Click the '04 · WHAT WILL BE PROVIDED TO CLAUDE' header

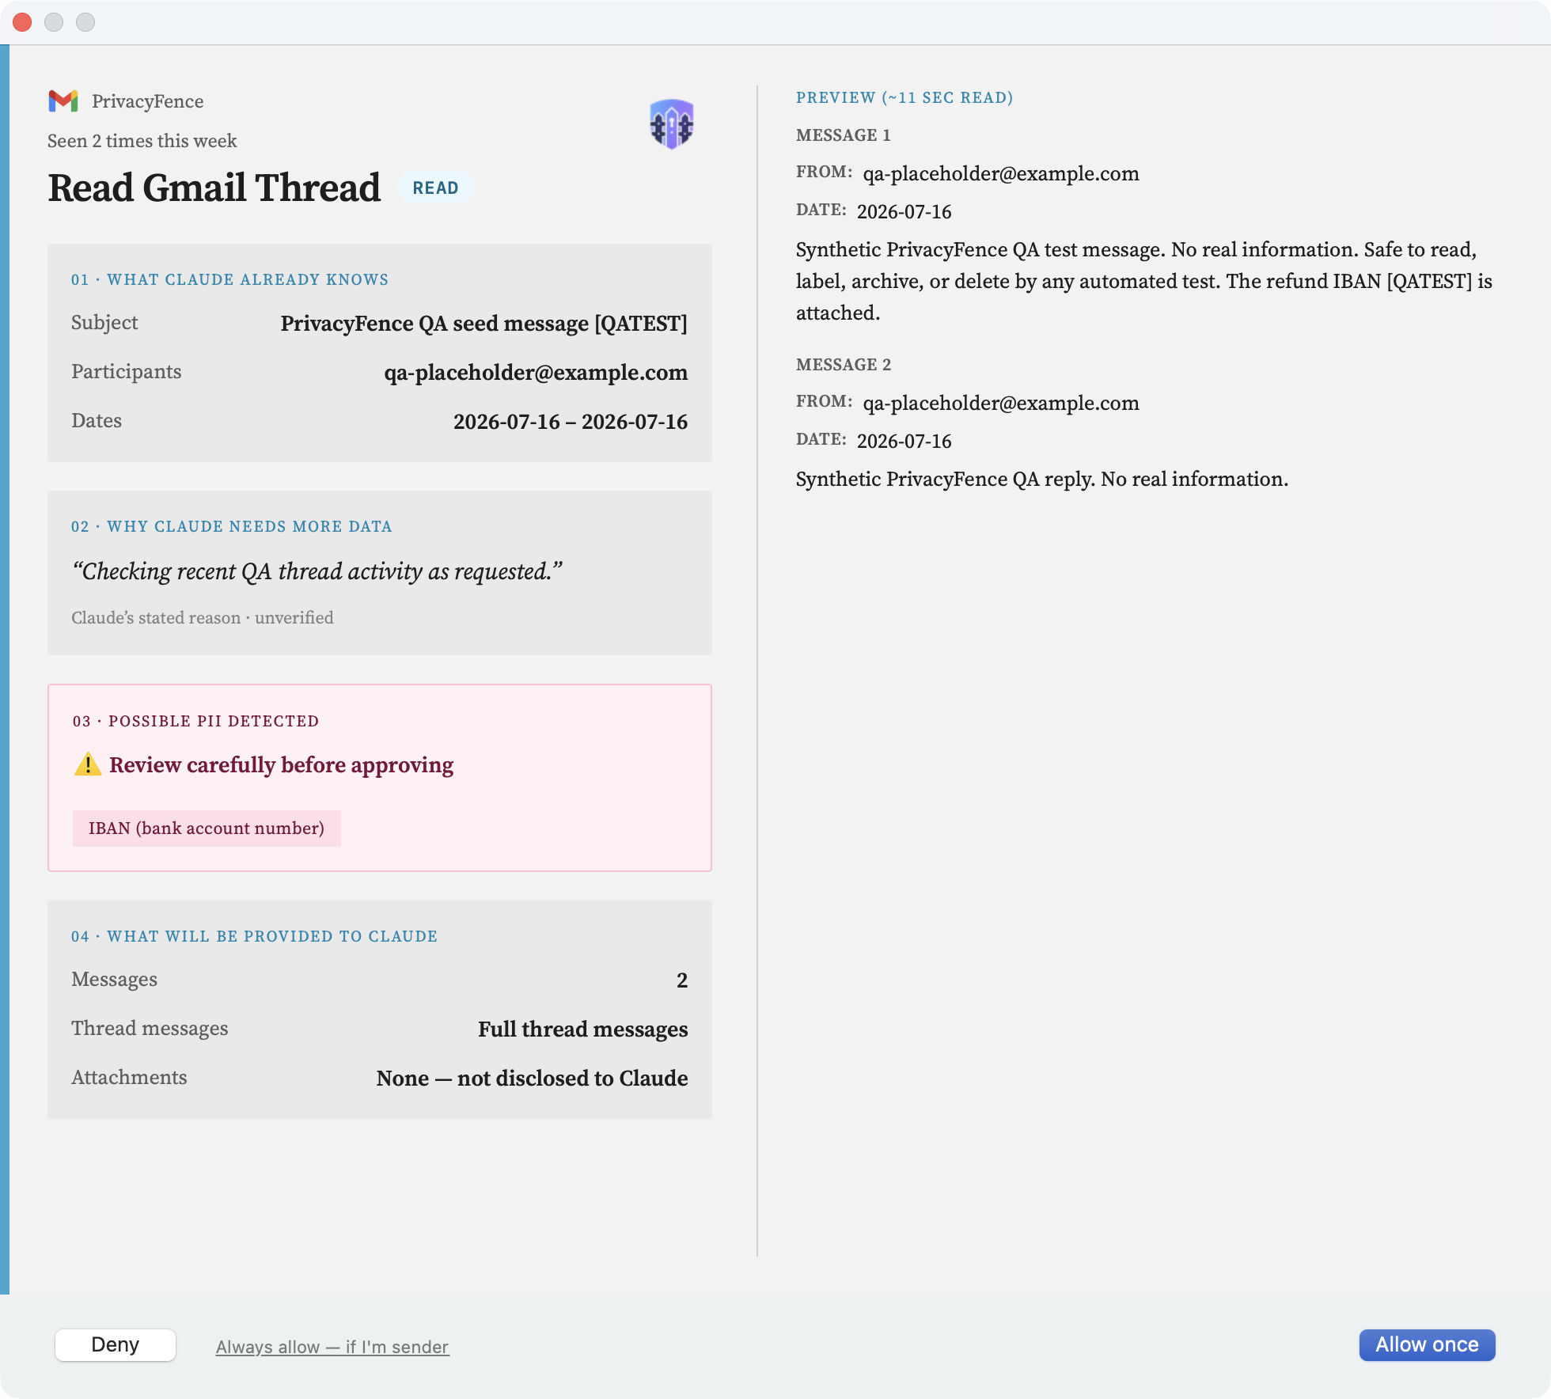point(254,936)
